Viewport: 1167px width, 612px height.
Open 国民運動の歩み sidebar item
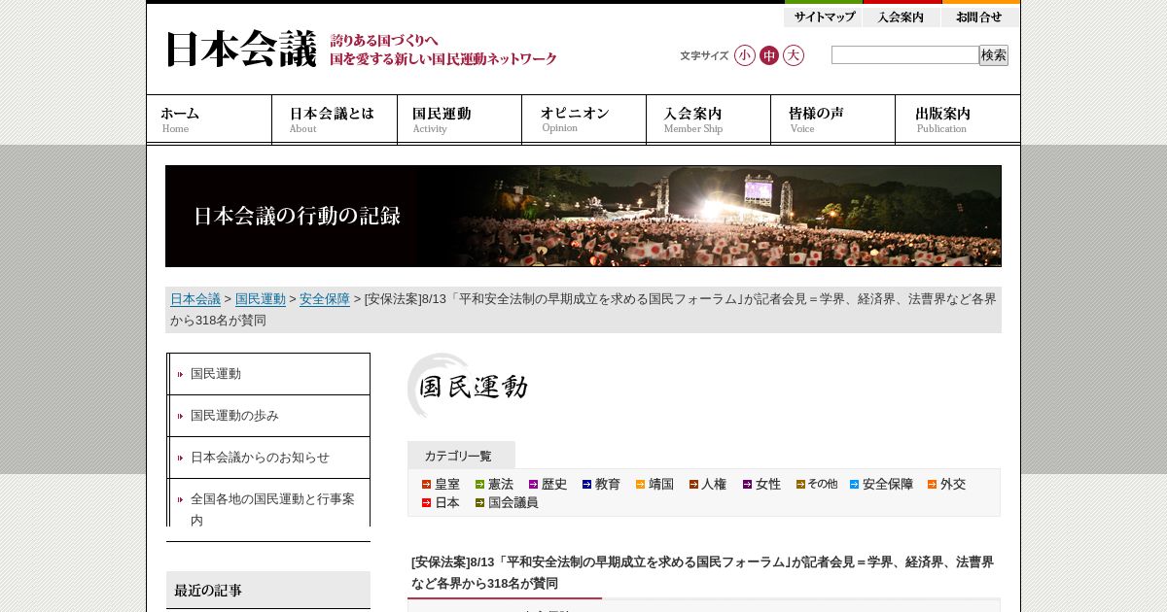pos(268,416)
